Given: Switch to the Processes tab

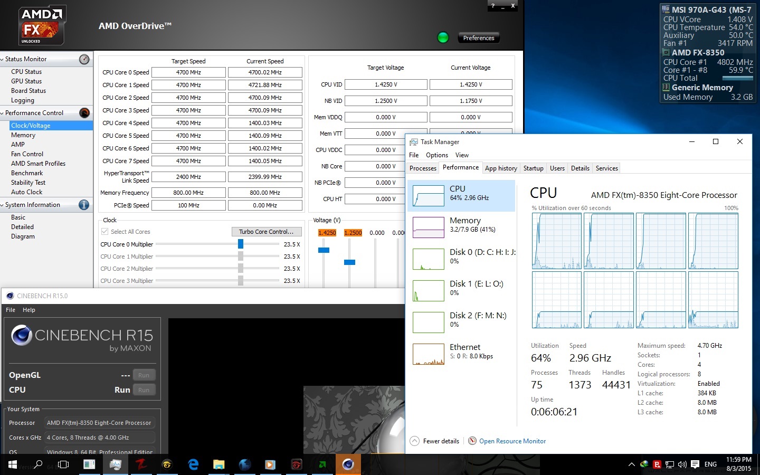Looking at the screenshot, I should pyautogui.click(x=422, y=168).
